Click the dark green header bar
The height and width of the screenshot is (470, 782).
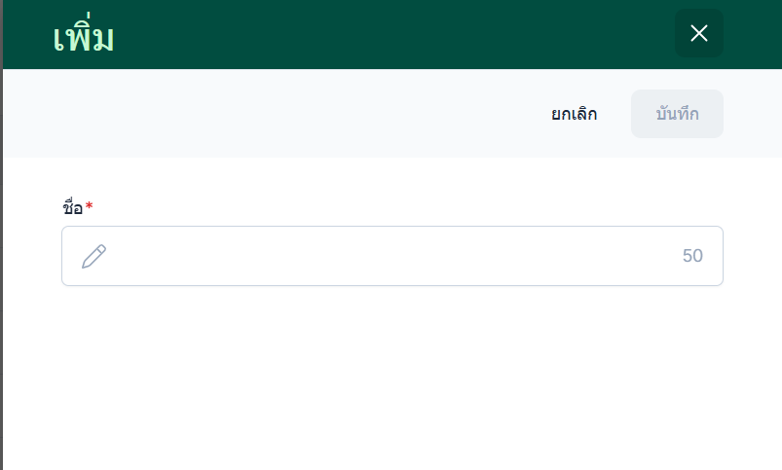click(390, 34)
